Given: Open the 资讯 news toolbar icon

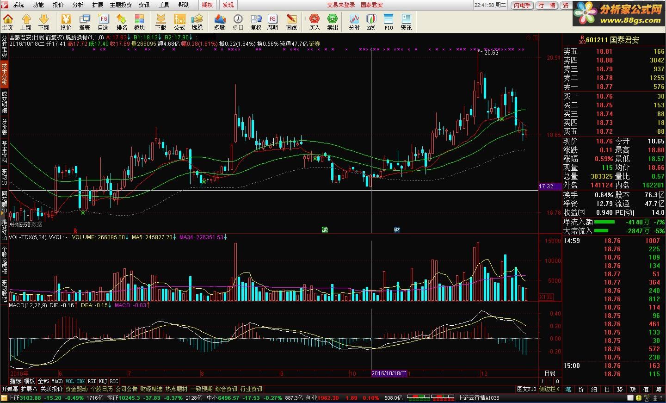Looking at the screenshot, I should (x=407, y=22).
